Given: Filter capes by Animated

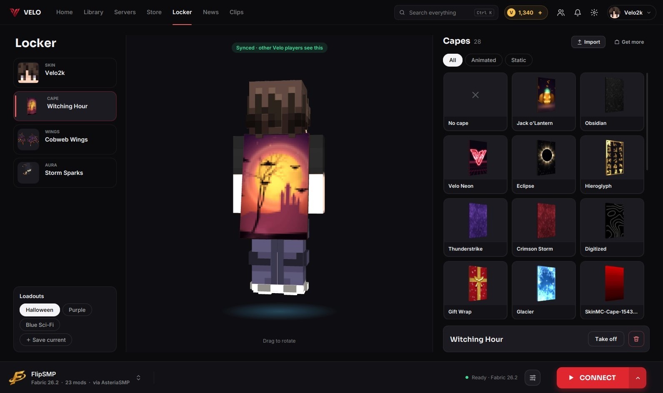Looking at the screenshot, I should pyautogui.click(x=483, y=60).
